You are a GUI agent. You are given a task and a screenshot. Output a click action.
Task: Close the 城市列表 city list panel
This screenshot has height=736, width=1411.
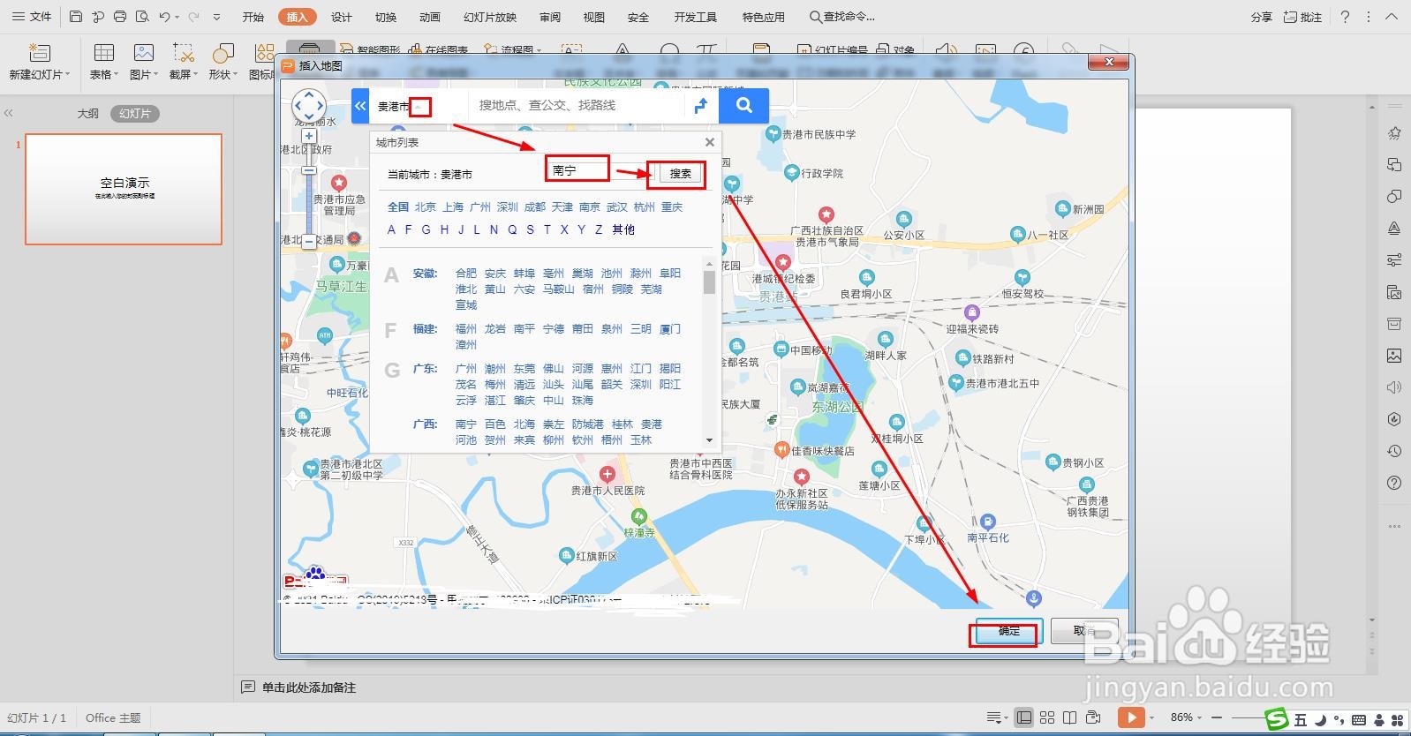(709, 142)
